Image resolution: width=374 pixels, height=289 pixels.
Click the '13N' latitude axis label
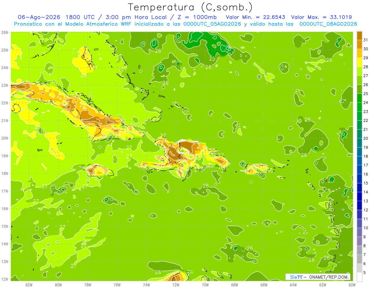(5, 261)
